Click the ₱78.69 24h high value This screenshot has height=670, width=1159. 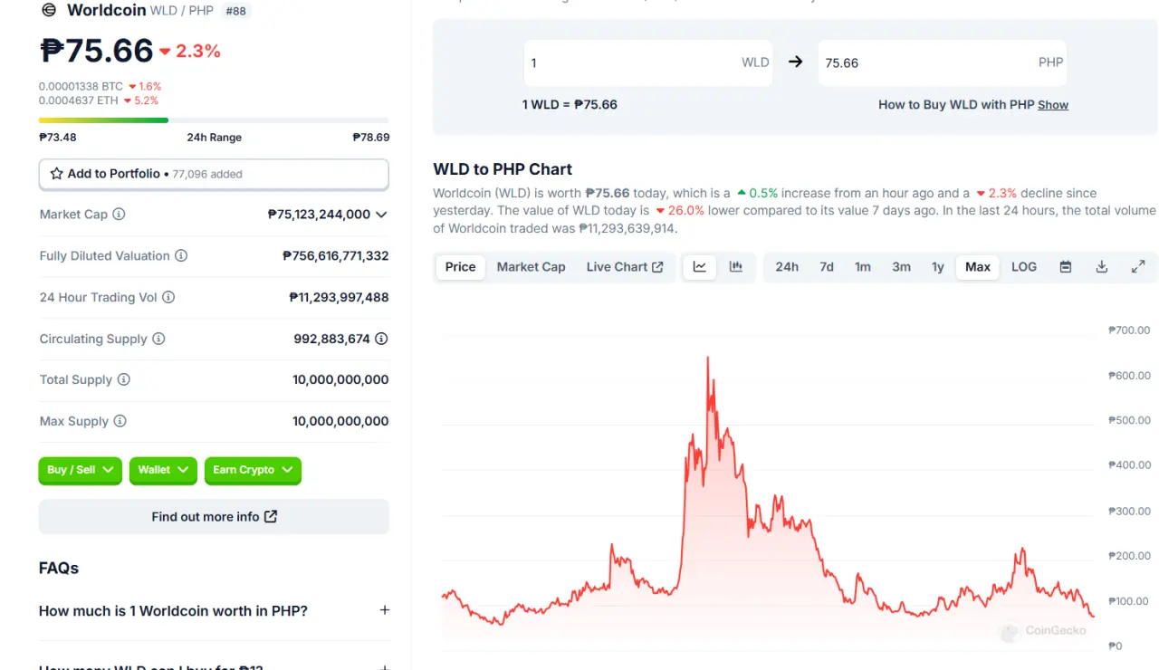(371, 138)
